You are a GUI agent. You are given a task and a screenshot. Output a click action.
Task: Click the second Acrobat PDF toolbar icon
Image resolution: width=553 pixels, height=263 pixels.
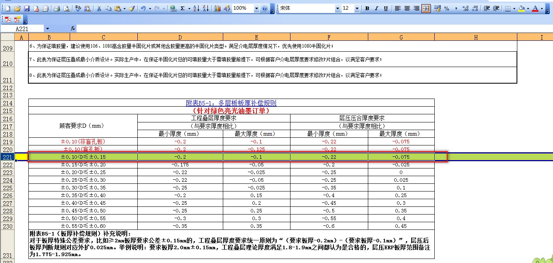17,19
